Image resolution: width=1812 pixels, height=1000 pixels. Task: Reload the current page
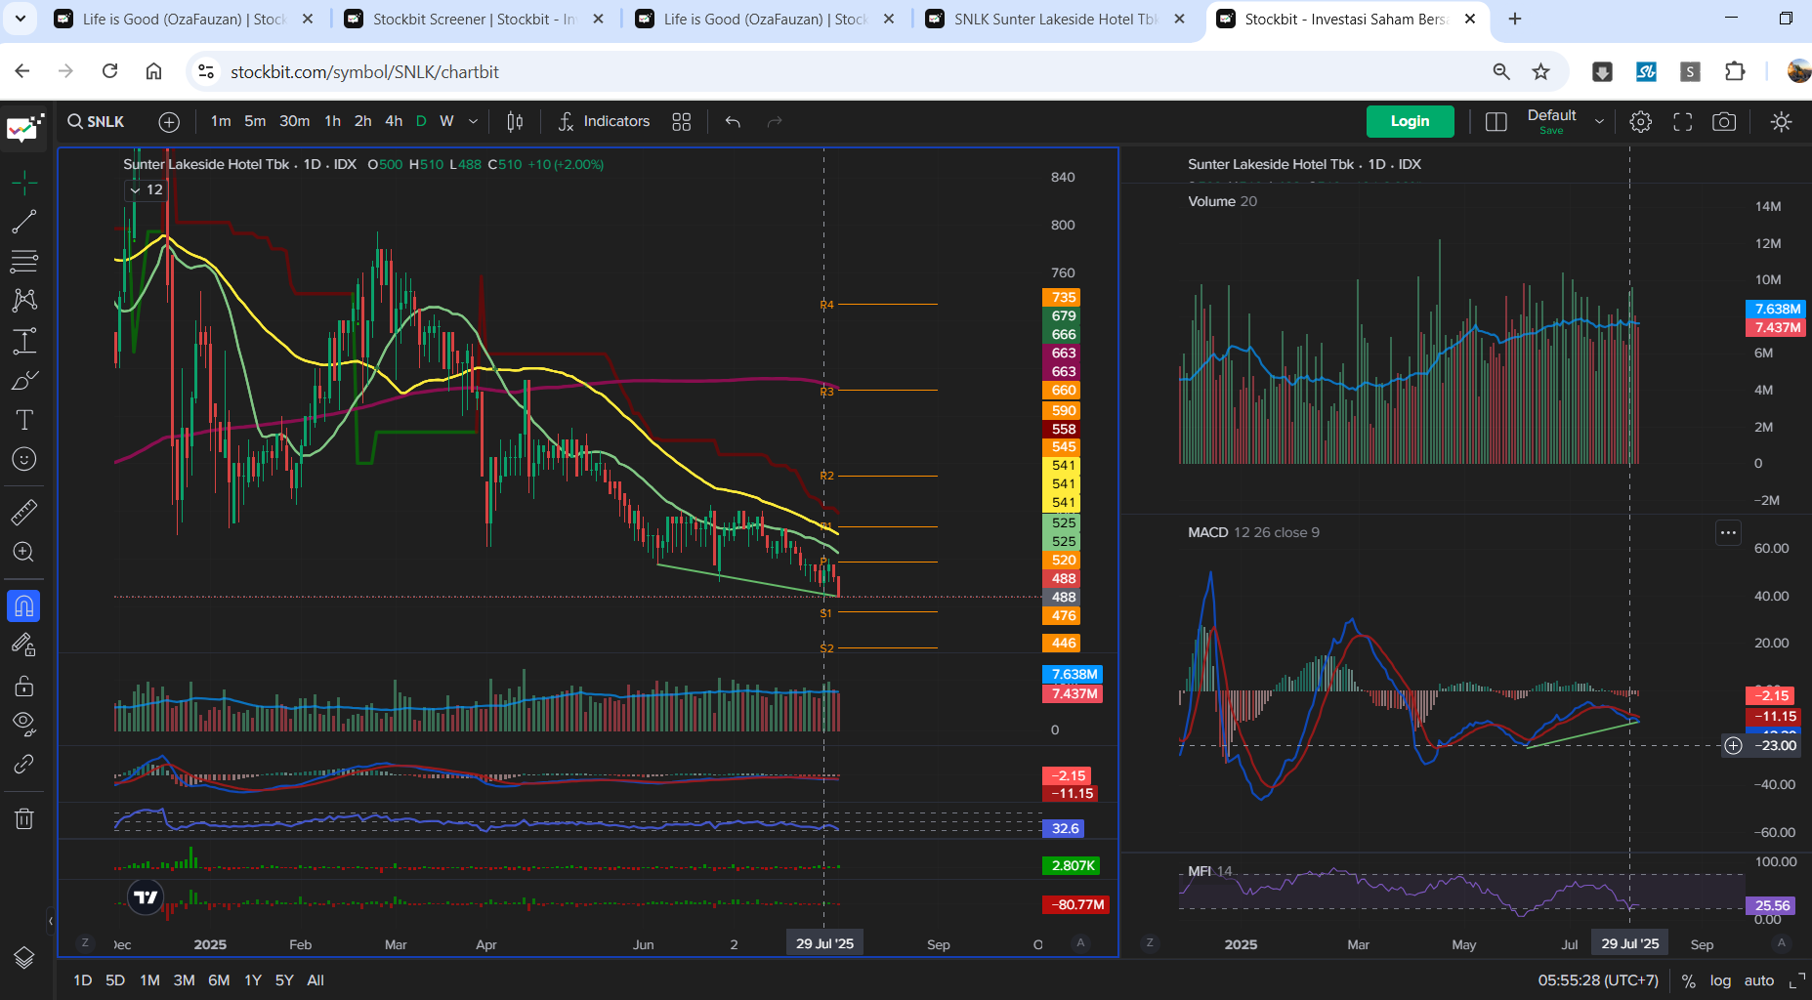110,71
